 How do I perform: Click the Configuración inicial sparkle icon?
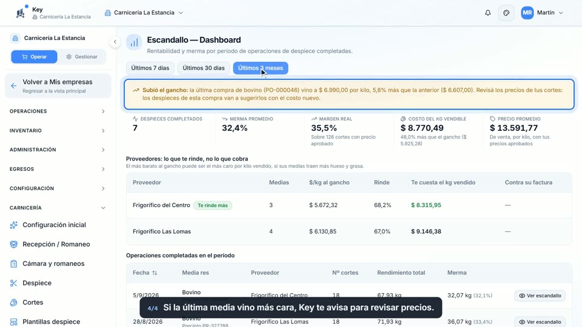click(x=14, y=225)
